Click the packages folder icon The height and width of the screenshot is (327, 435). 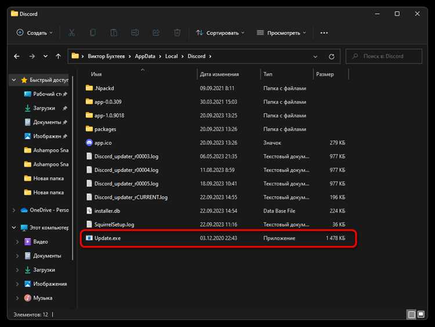[x=89, y=129]
